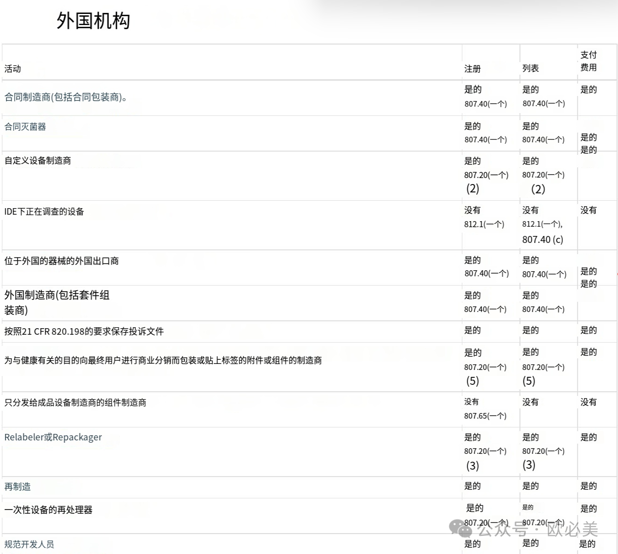The height and width of the screenshot is (554, 618).
Task: Open the 再制造 link
Action: click(18, 487)
